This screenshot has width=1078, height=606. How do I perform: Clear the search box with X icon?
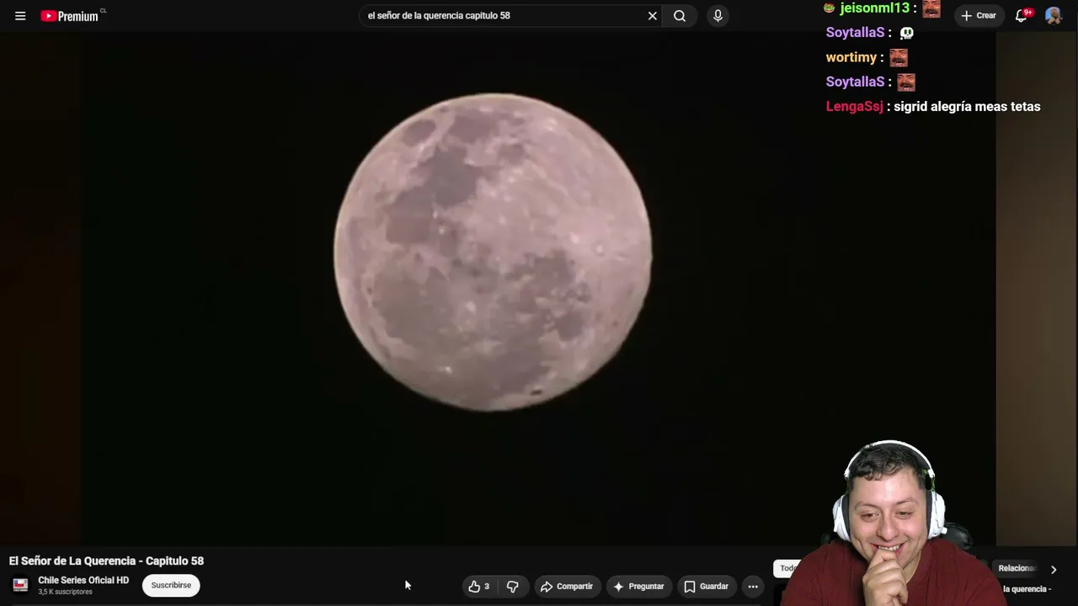pos(652,16)
